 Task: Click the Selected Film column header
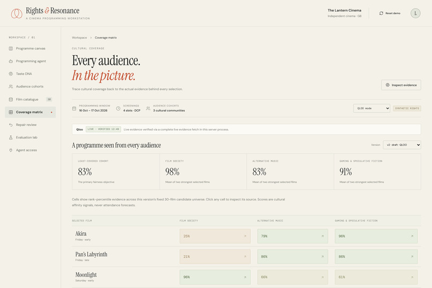[x=82, y=221]
